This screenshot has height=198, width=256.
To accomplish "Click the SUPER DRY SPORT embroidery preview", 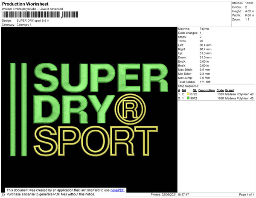I will click(89, 110).
